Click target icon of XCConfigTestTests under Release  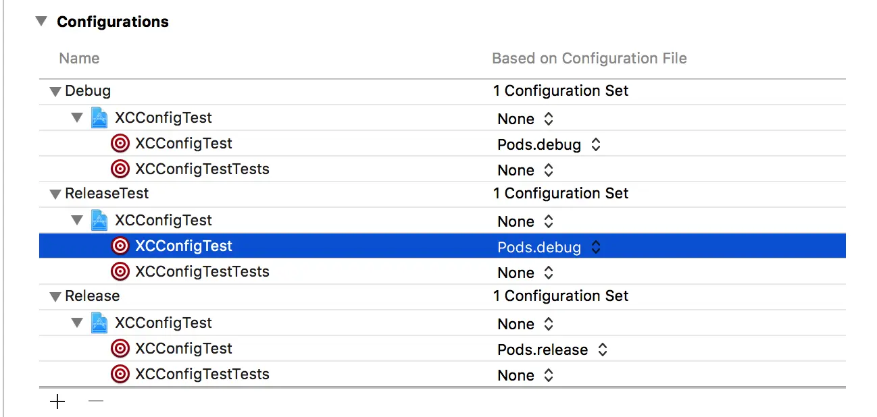click(x=120, y=374)
